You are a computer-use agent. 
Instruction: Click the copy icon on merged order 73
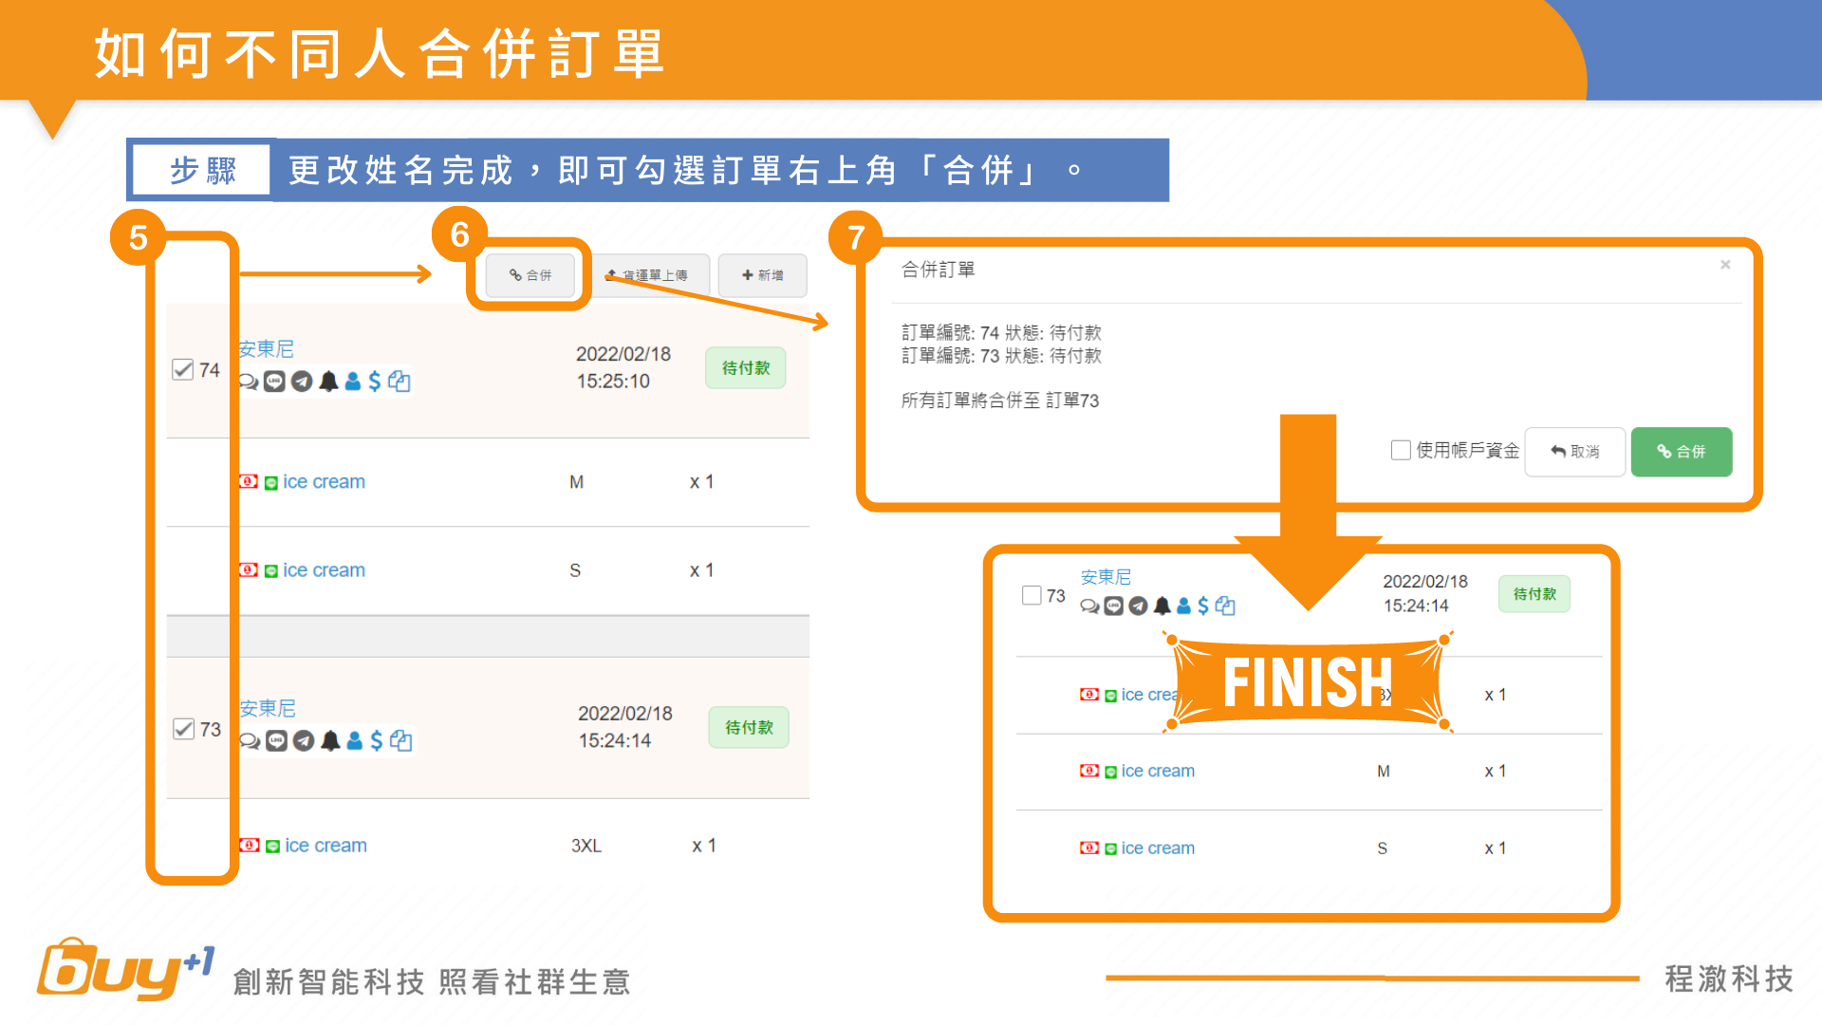(1225, 606)
